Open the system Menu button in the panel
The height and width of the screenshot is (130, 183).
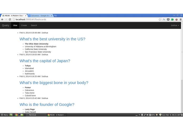click(x=4, y=115)
